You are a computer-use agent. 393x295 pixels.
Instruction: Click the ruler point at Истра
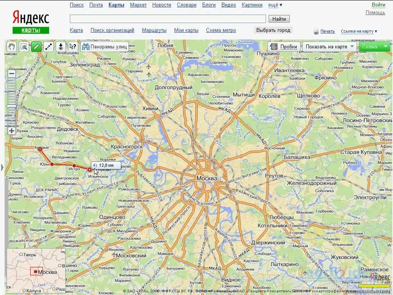74,166
